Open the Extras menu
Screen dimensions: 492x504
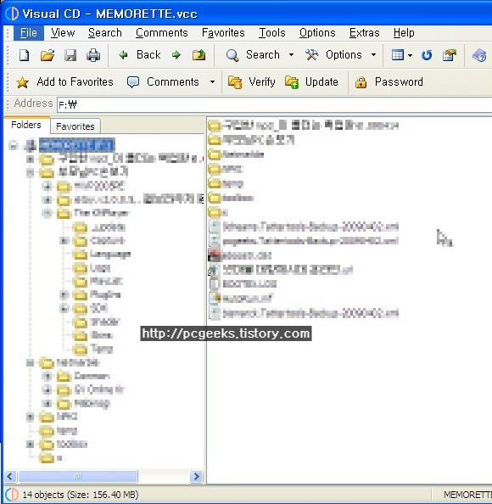pos(364,33)
